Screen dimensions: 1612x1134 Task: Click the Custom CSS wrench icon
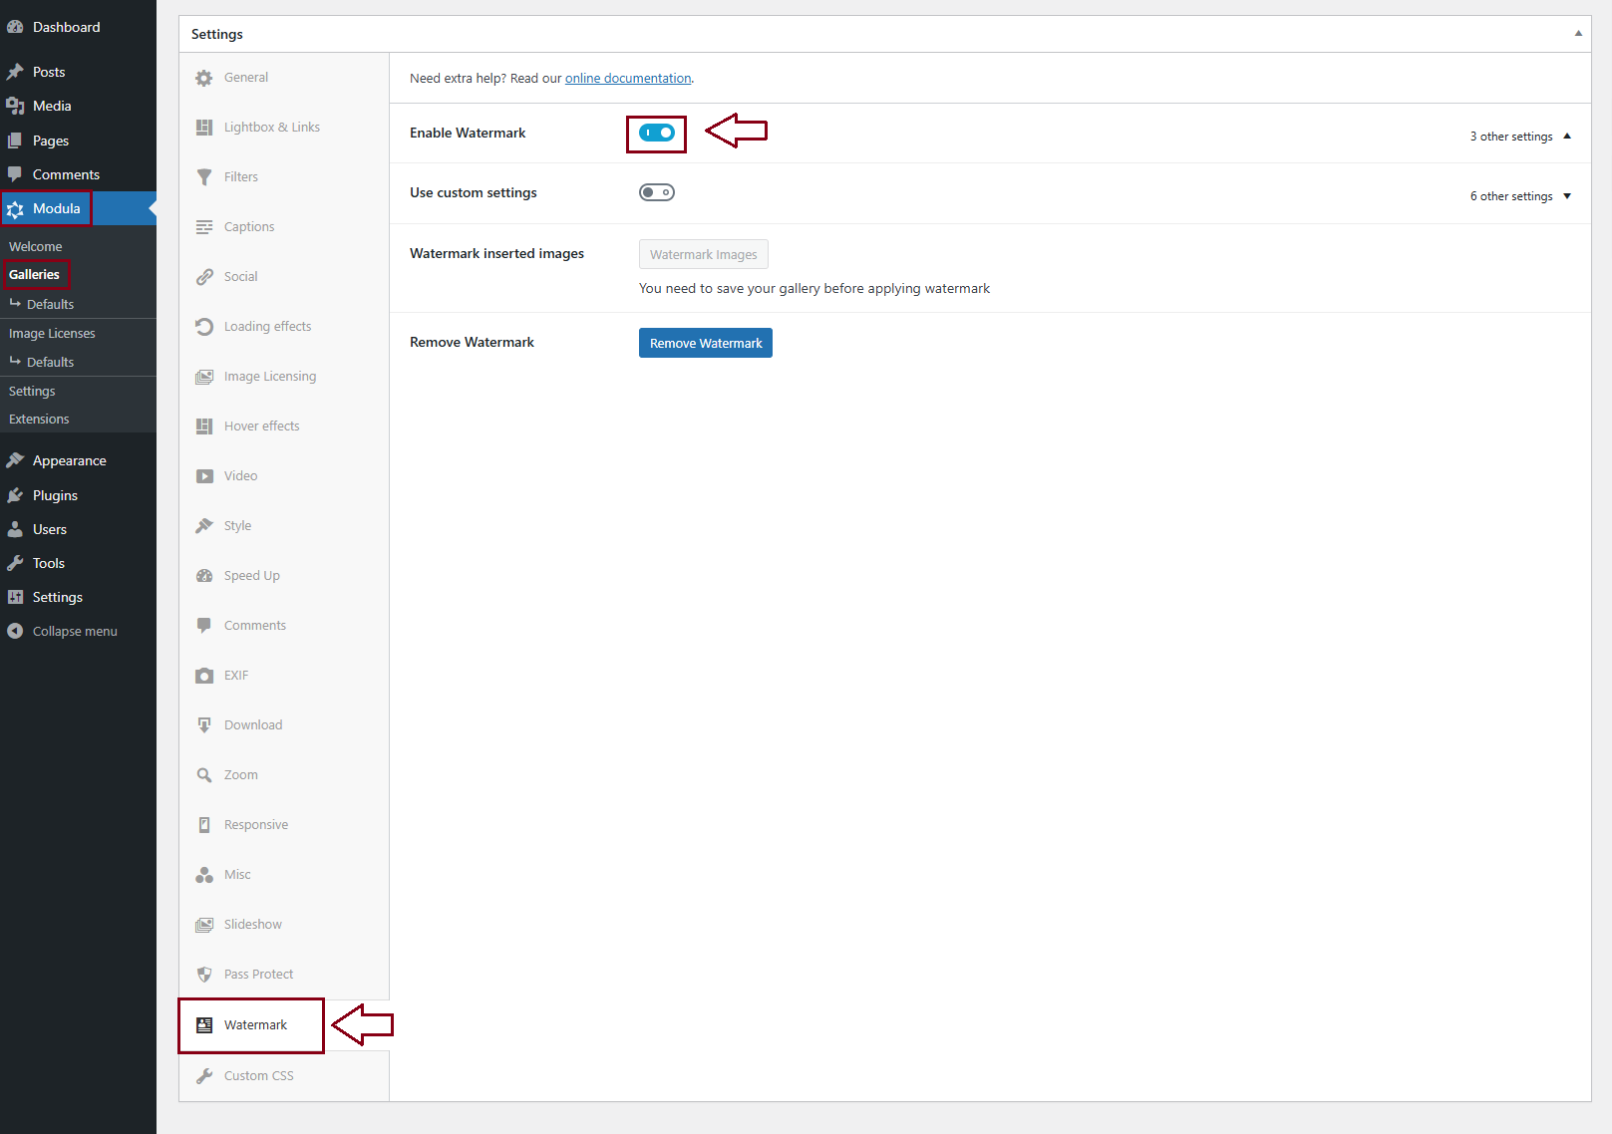[204, 1076]
